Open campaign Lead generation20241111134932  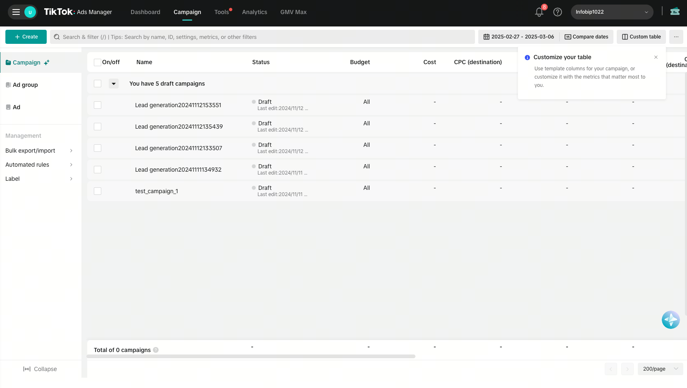pyautogui.click(x=178, y=170)
